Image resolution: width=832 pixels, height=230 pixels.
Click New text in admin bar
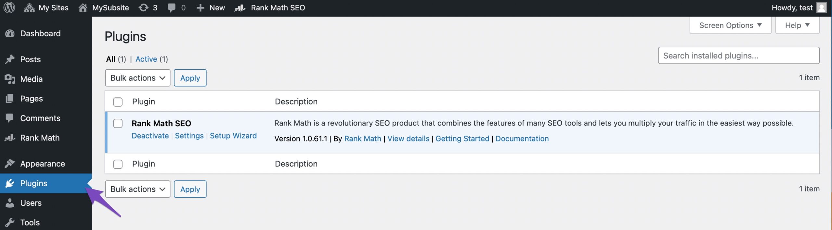pos(217,8)
